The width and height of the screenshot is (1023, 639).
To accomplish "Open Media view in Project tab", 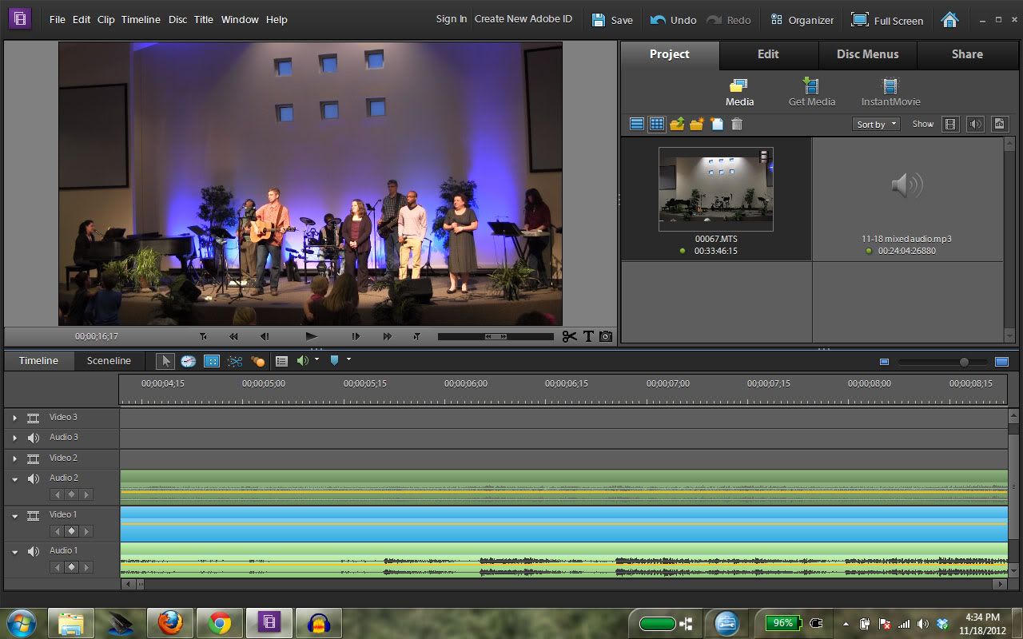I will [x=739, y=92].
